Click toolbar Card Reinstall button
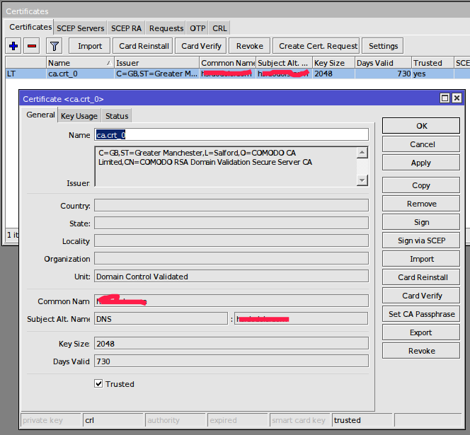This screenshot has height=435, width=470. (144, 46)
